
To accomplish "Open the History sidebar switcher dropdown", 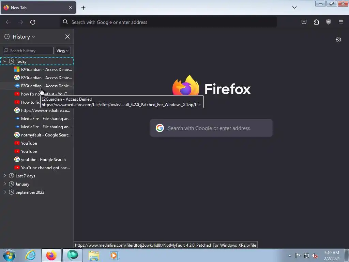I will coord(24,37).
